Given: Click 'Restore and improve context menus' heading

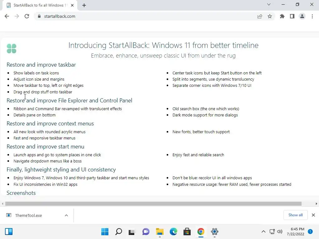Looking at the screenshot, I should [50, 124].
